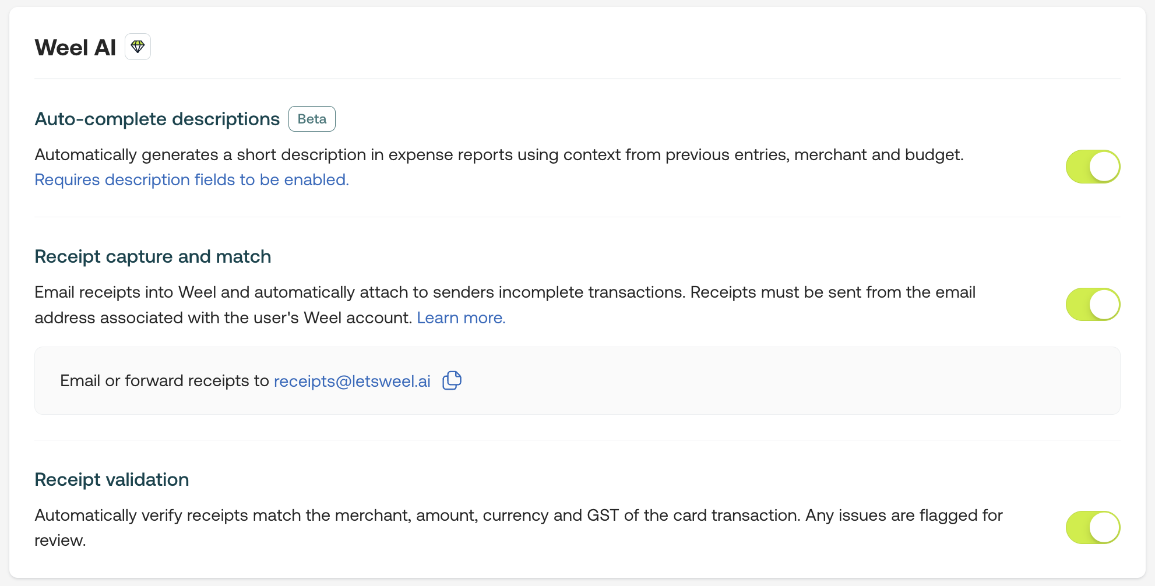Click the 'address associated with the user's' text line
Image resolution: width=1155 pixels, height=586 pixels.
pos(223,318)
